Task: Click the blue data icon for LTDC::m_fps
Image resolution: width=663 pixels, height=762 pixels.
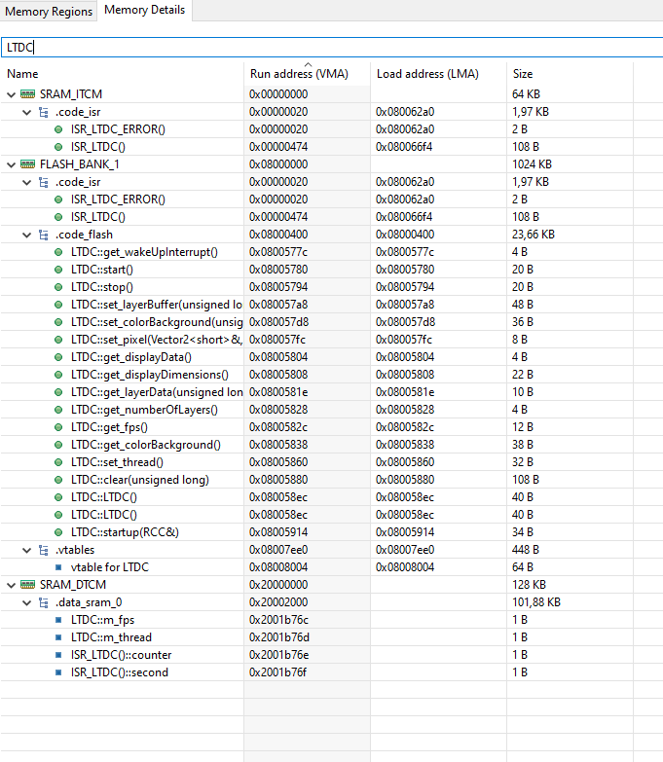Action: pos(58,620)
